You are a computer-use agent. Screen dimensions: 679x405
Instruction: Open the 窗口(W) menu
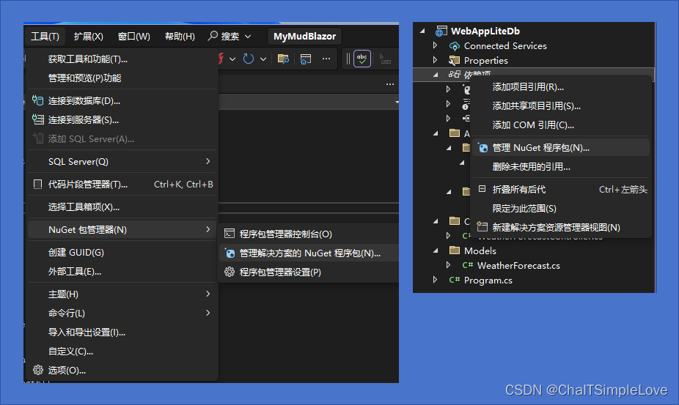pyautogui.click(x=133, y=37)
